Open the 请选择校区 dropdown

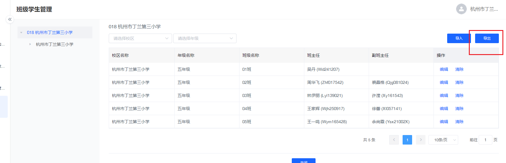tap(140, 38)
